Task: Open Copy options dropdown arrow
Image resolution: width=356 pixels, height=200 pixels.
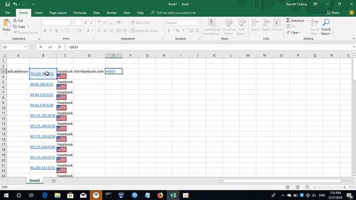Action: (x=28, y=27)
